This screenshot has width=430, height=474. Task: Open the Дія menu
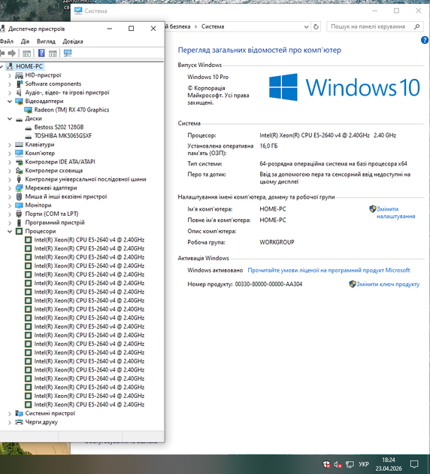click(x=25, y=41)
